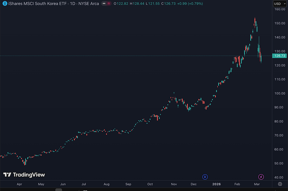Click the Nov label on time axis
The image size is (288, 191).
(174, 184)
